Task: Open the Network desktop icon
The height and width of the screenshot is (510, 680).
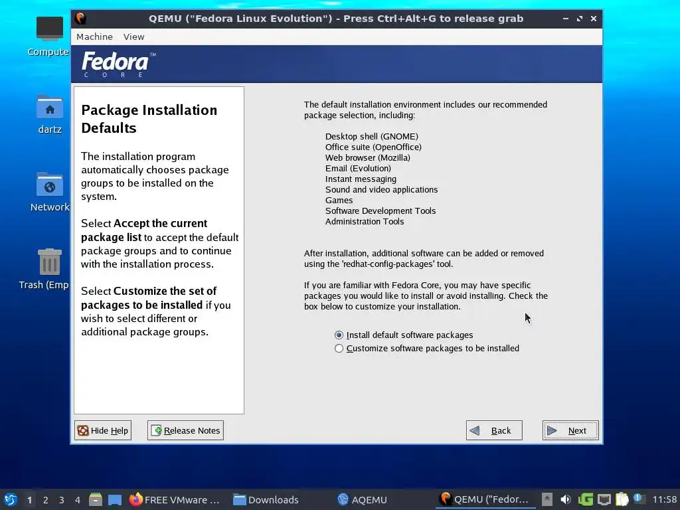Action: pyautogui.click(x=49, y=192)
